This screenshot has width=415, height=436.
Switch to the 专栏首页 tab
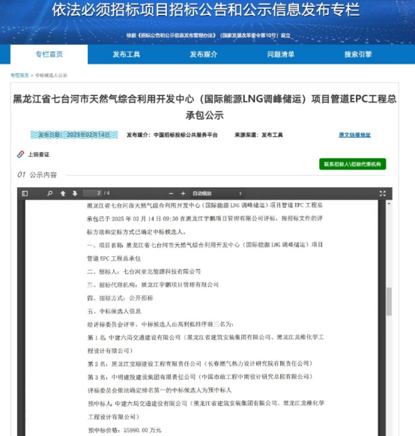coord(49,54)
